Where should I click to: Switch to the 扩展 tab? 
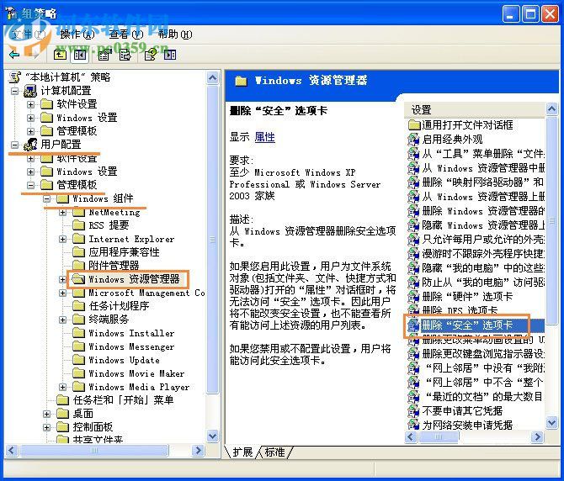242,452
